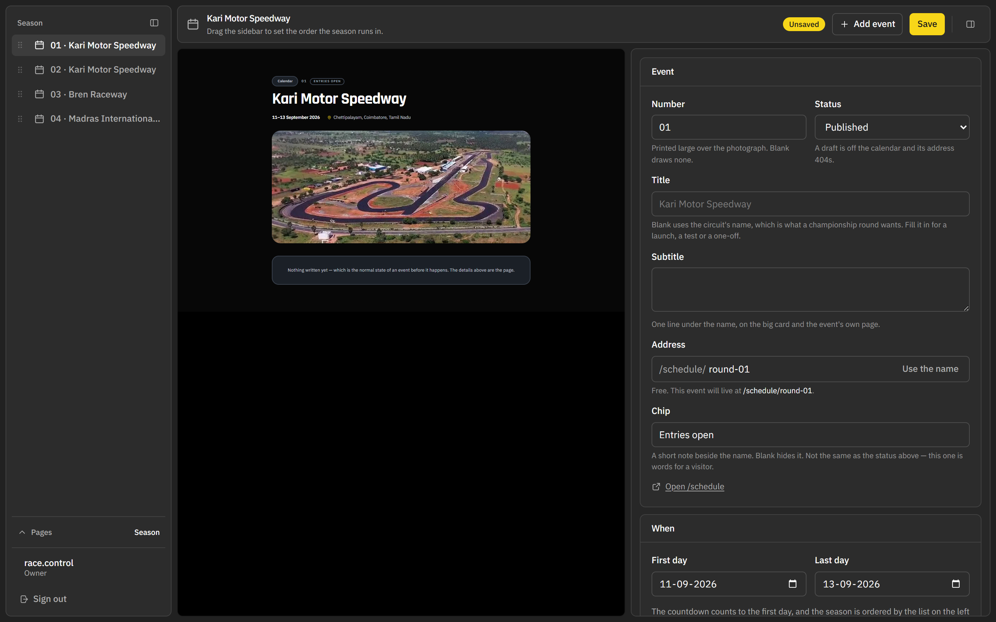Click the race.control Owner account label
996x622 pixels.
[48, 567]
